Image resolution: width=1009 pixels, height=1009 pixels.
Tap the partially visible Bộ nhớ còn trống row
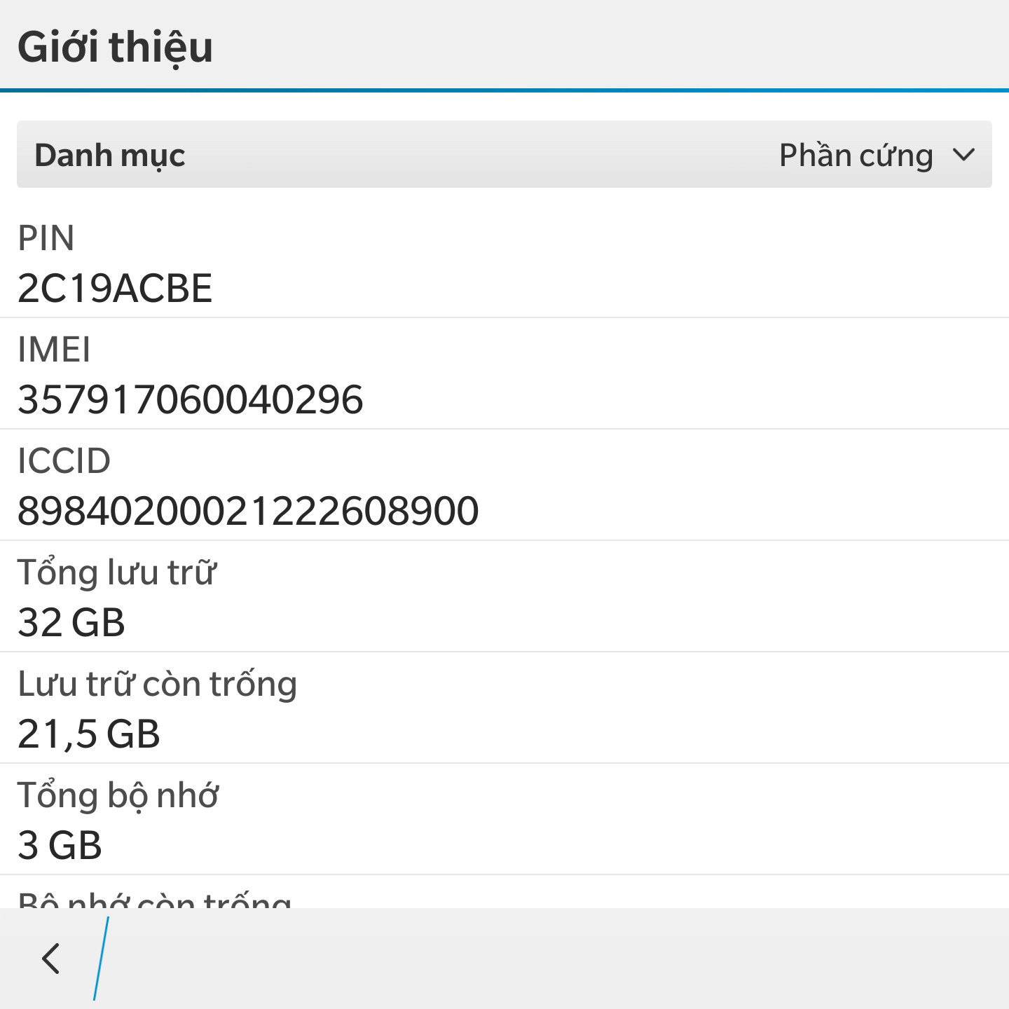coord(504,892)
